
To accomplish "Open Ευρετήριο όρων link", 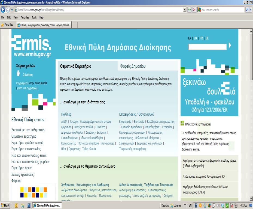I will click(22, 168).
